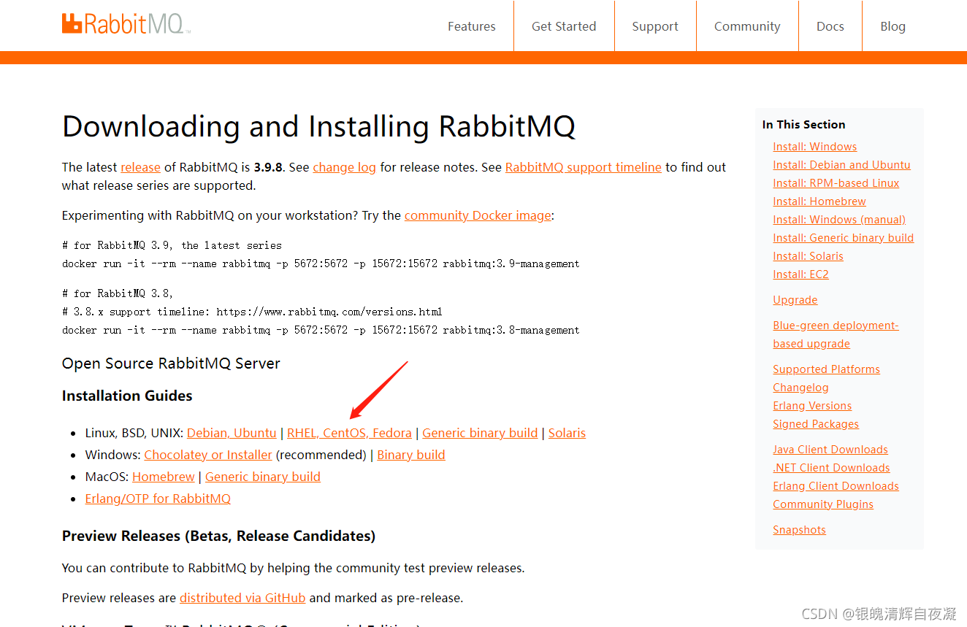
Task: Click the In This Section heading
Action: coord(803,124)
